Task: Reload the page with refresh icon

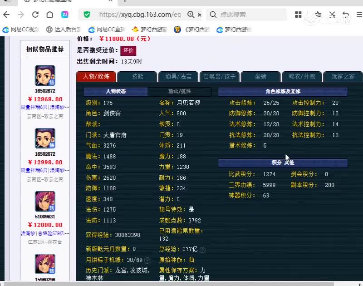Action: [35, 15]
